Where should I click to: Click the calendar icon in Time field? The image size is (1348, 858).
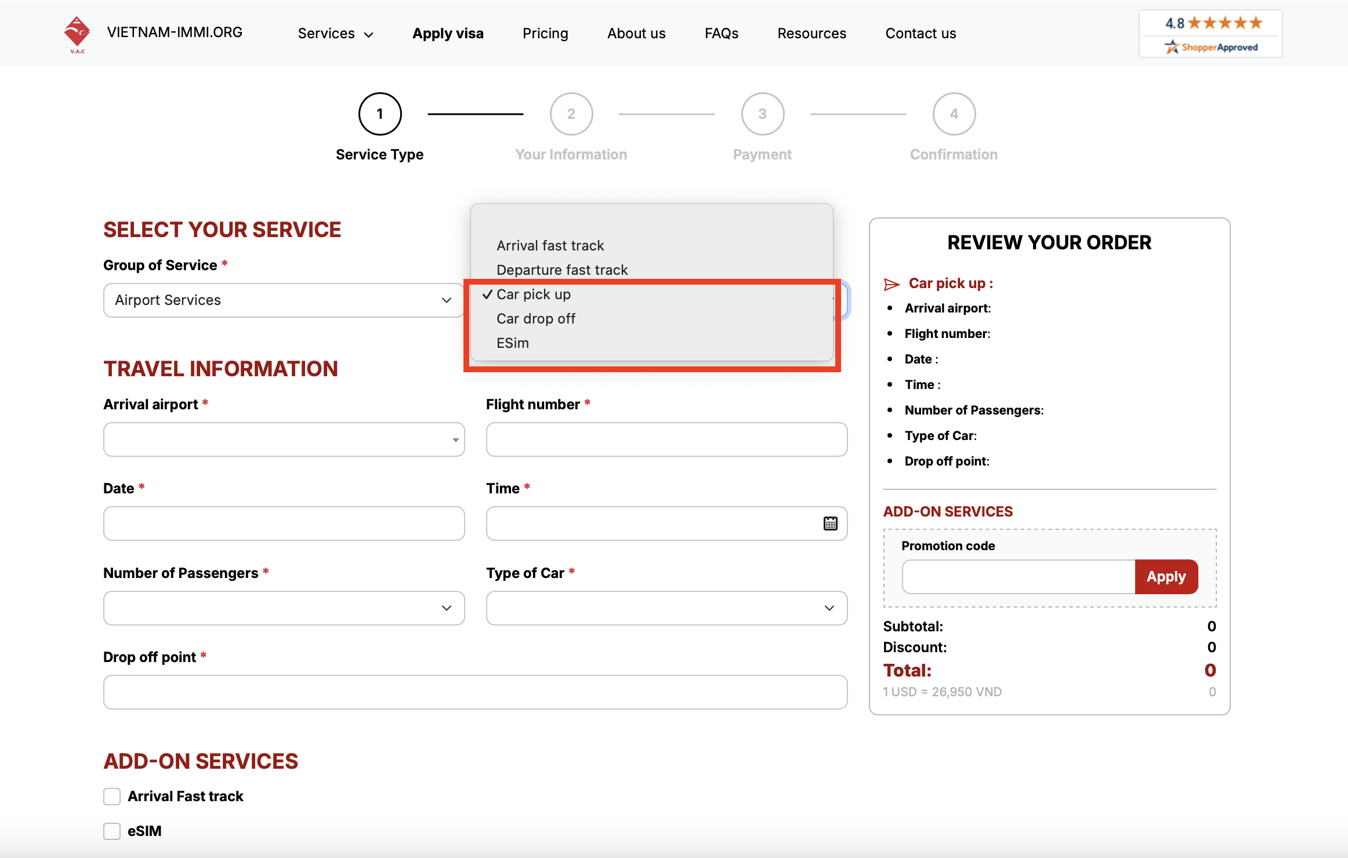coord(830,523)
